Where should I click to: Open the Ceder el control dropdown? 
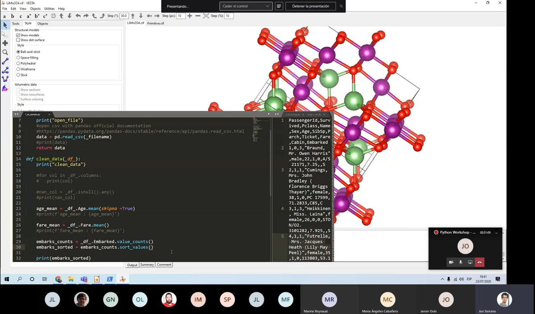246,6
